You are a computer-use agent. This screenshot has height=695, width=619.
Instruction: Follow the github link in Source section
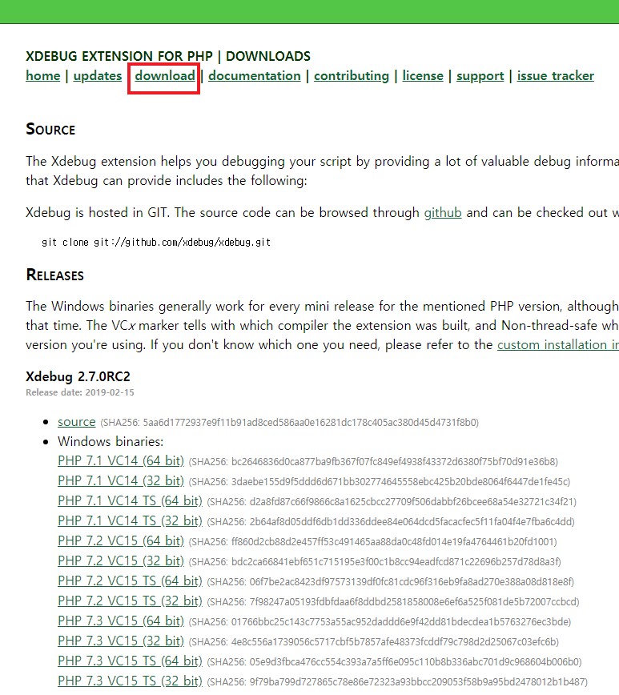443,213
